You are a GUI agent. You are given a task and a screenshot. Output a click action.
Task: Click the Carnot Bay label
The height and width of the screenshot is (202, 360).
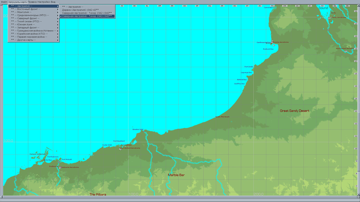coord(268,8)
